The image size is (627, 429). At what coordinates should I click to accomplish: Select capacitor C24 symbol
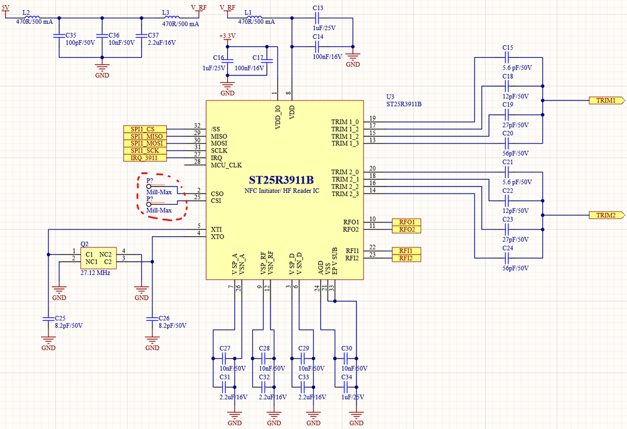pyautogui.click(x=507, y=258)
